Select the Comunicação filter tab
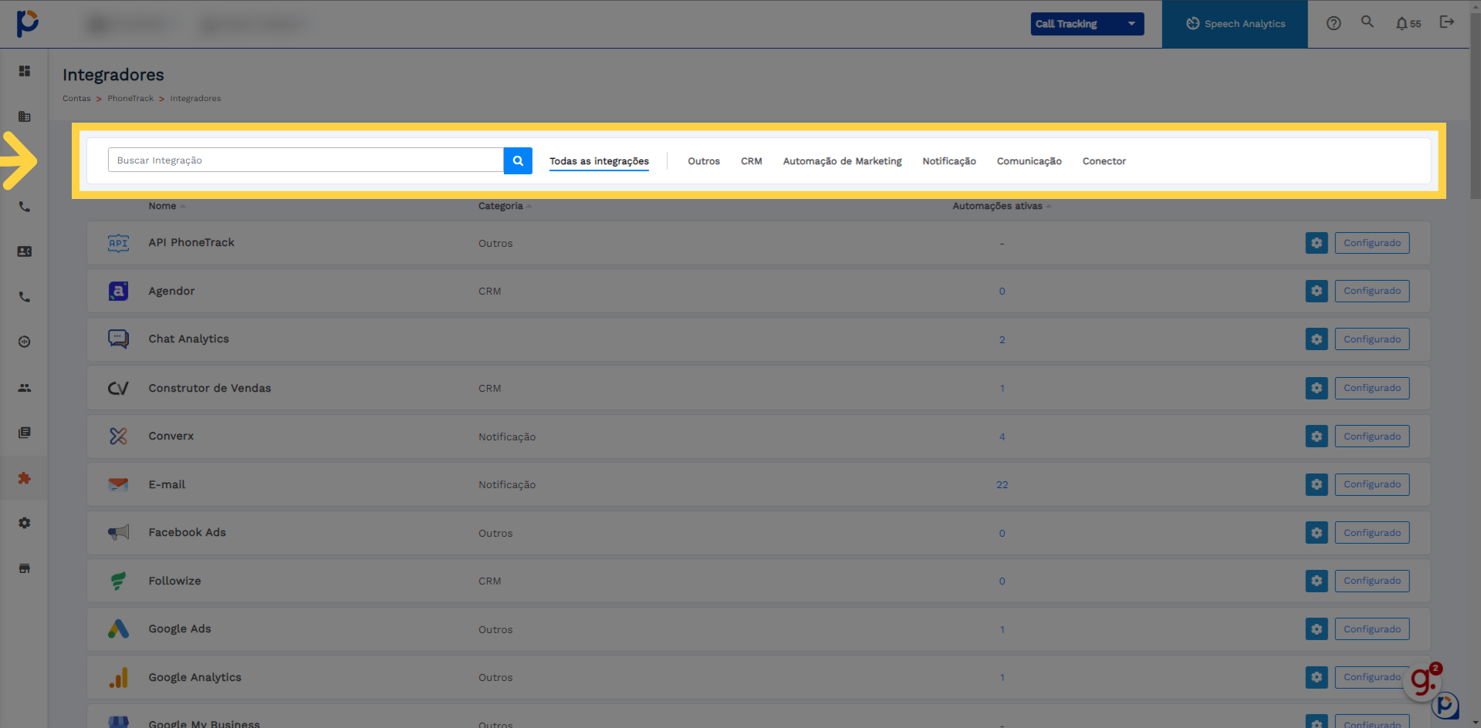The height and width of the screenshot is (728, 1481). [1029, 161]
